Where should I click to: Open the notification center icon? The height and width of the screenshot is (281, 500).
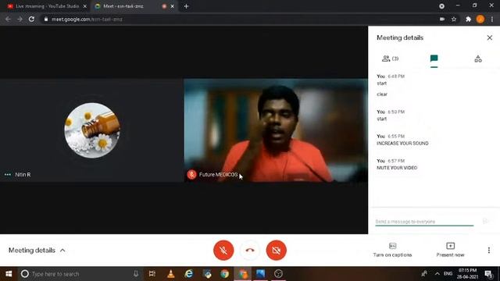(x=488, y=274)
